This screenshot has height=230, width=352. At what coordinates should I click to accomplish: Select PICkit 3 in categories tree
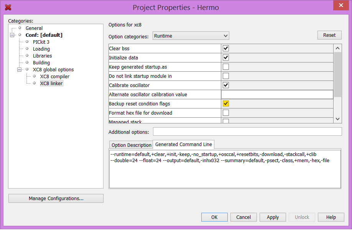tap(41, 42)
